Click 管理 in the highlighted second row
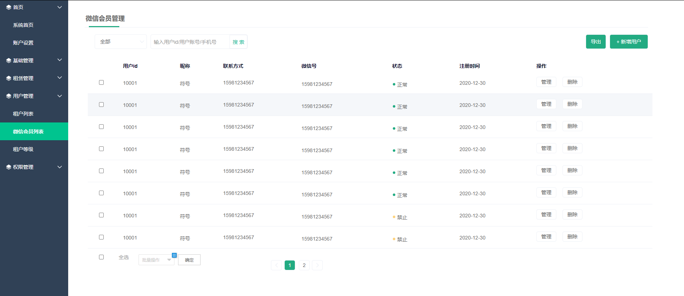The image size is (684, 296). (x=546, y=104)
